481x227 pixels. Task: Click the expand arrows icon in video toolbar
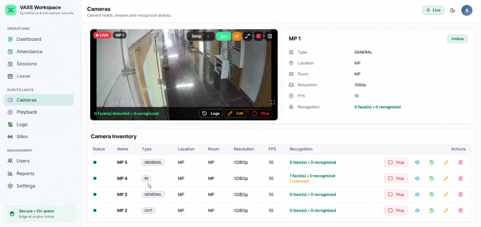248,36
